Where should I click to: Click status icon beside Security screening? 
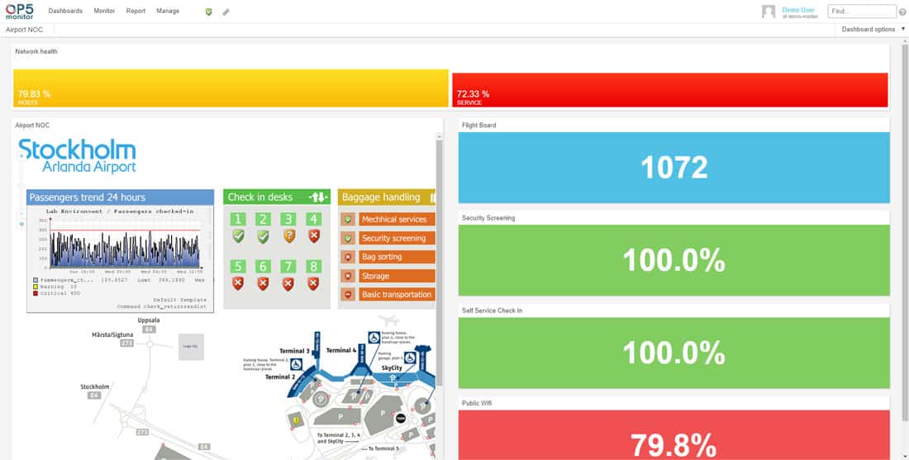[348, 238]
